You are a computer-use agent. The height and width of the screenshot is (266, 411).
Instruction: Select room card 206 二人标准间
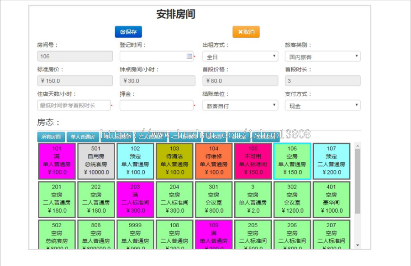(292, 235)
